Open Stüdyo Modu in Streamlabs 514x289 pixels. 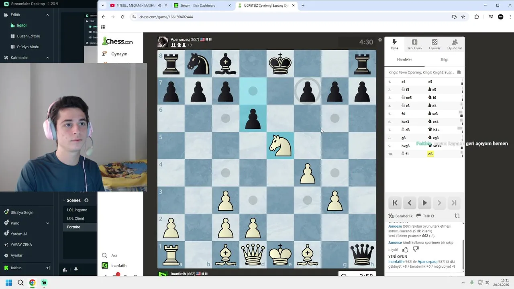pos(25,47)
